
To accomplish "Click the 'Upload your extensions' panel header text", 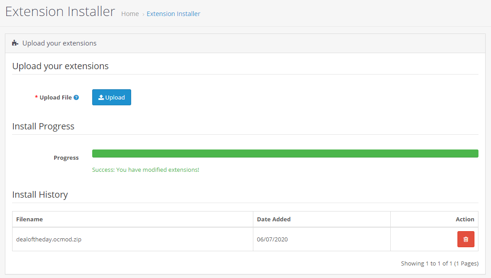I will click(59, 43).
